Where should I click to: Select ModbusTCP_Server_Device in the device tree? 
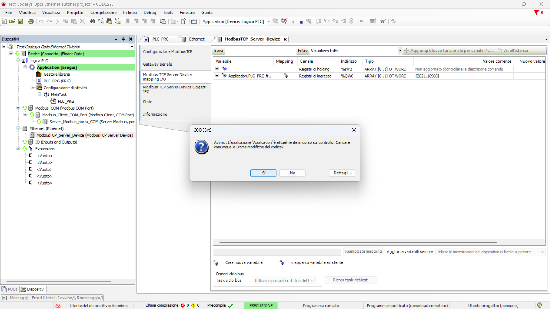click(85, 135)
